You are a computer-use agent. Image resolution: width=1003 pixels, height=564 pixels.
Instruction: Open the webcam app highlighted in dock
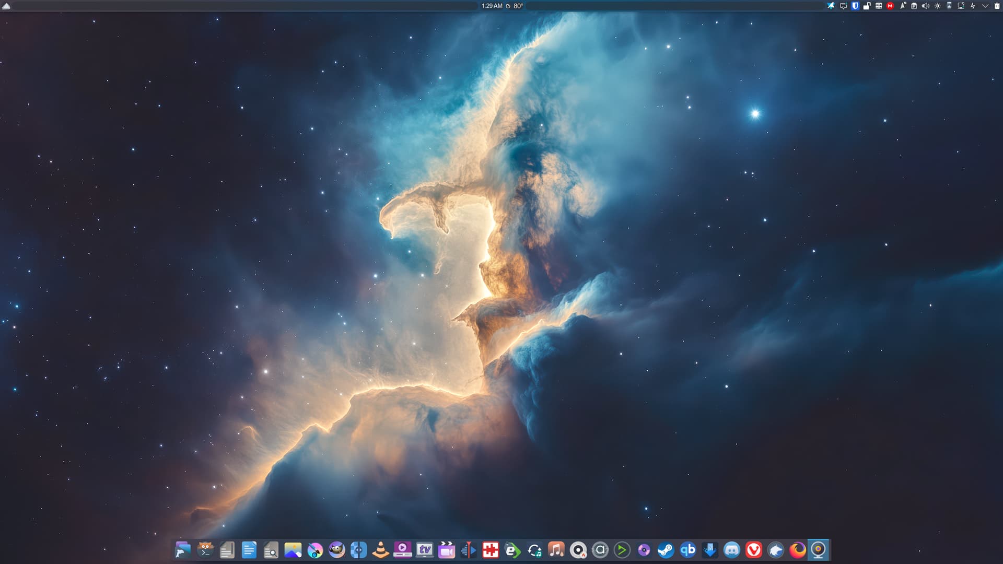coord(819,550)
